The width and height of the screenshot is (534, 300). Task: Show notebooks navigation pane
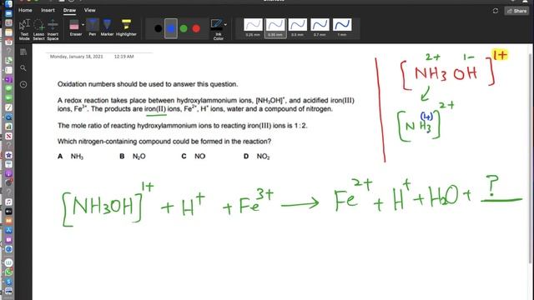pos(23,52)
